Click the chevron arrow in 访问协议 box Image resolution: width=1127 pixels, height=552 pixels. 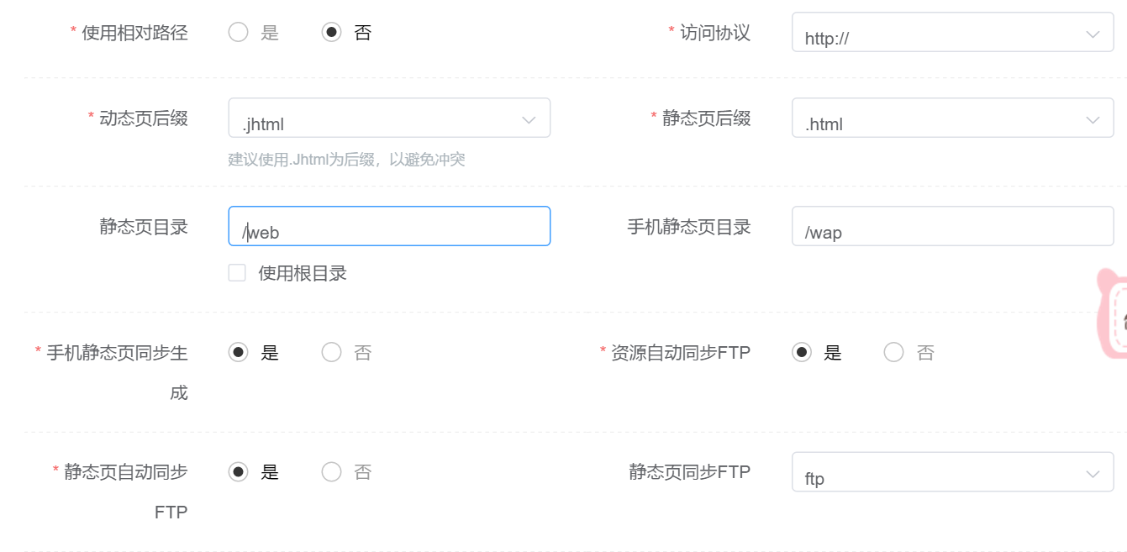(x=1093, y=34)
